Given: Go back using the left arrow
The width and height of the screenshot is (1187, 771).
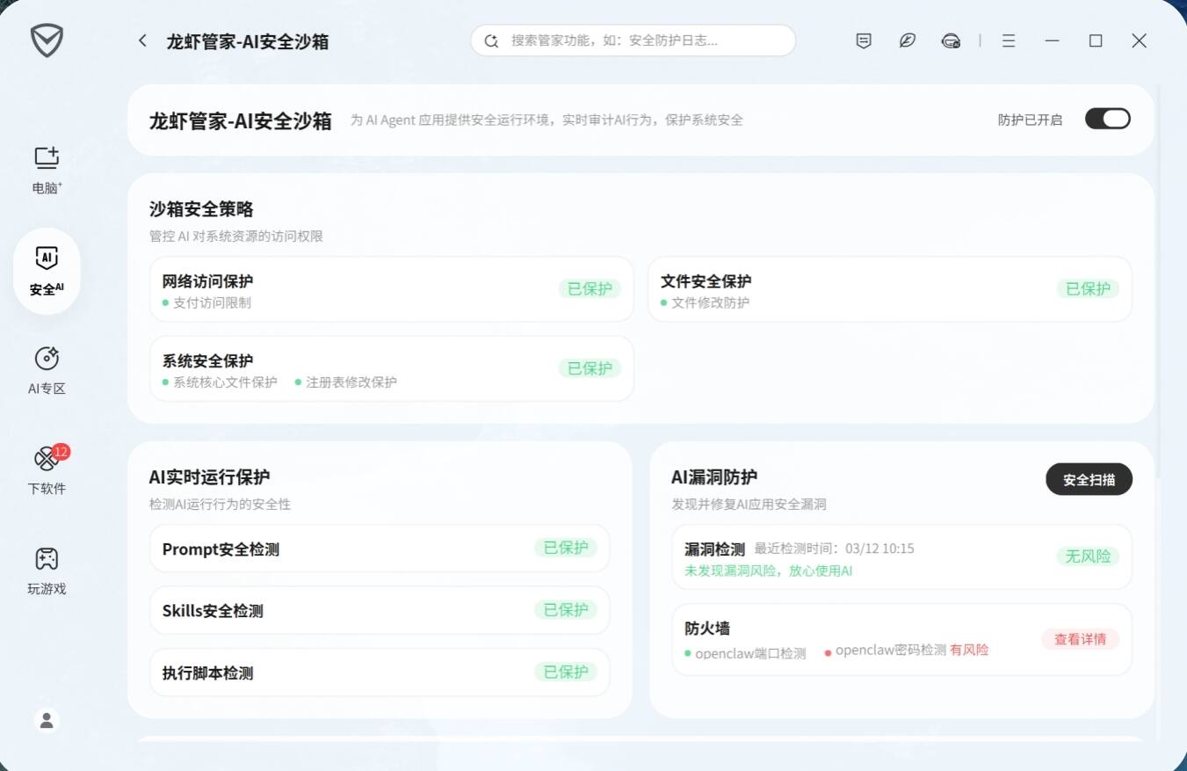Looking at the screenshot, I should pos(141,40).
